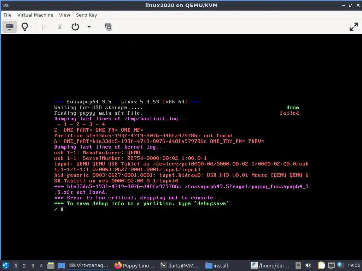Click the removable media eject tray icon
Screen dimensions: 362x271
click(x=298, y=265)
